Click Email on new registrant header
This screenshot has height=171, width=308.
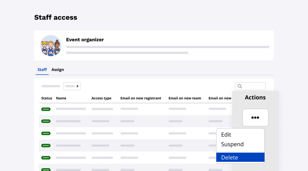(141, 98)
